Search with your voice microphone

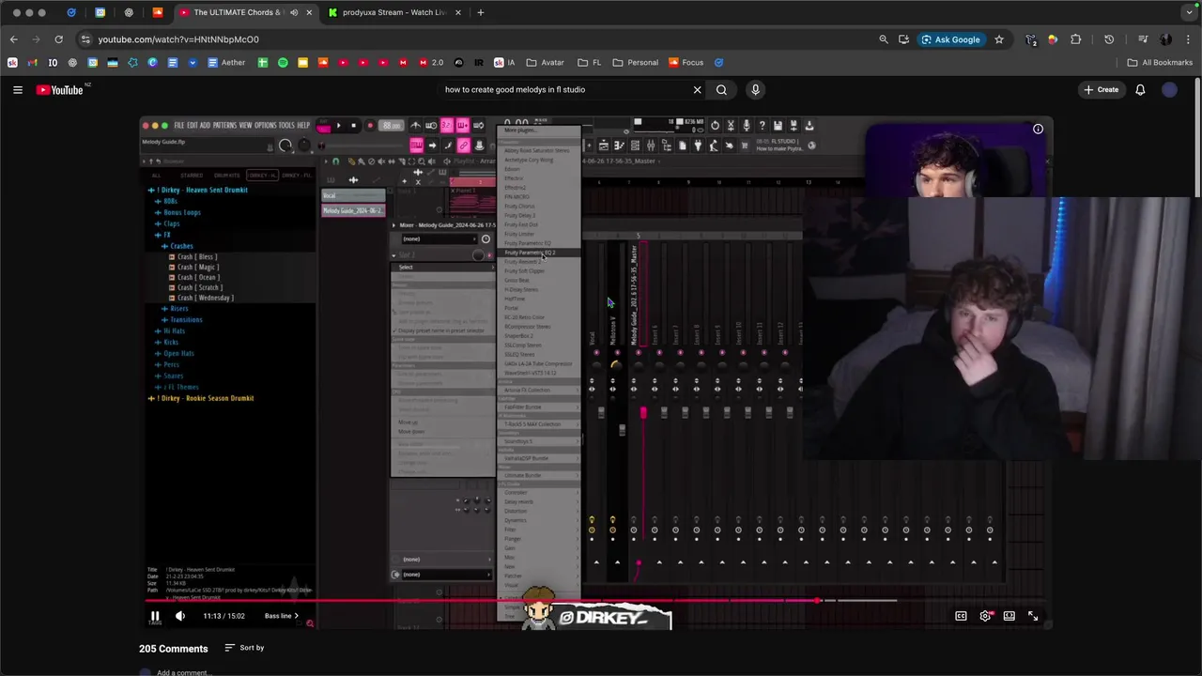click(x=755, y=90)
